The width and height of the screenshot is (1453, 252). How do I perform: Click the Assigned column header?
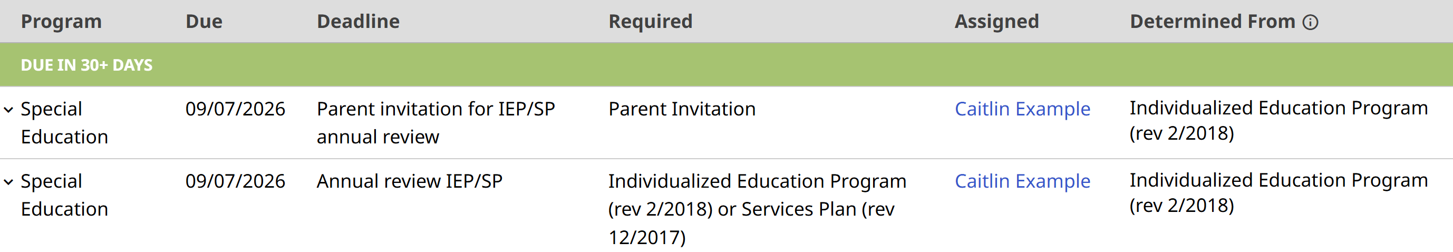click(x=996, y=22)
